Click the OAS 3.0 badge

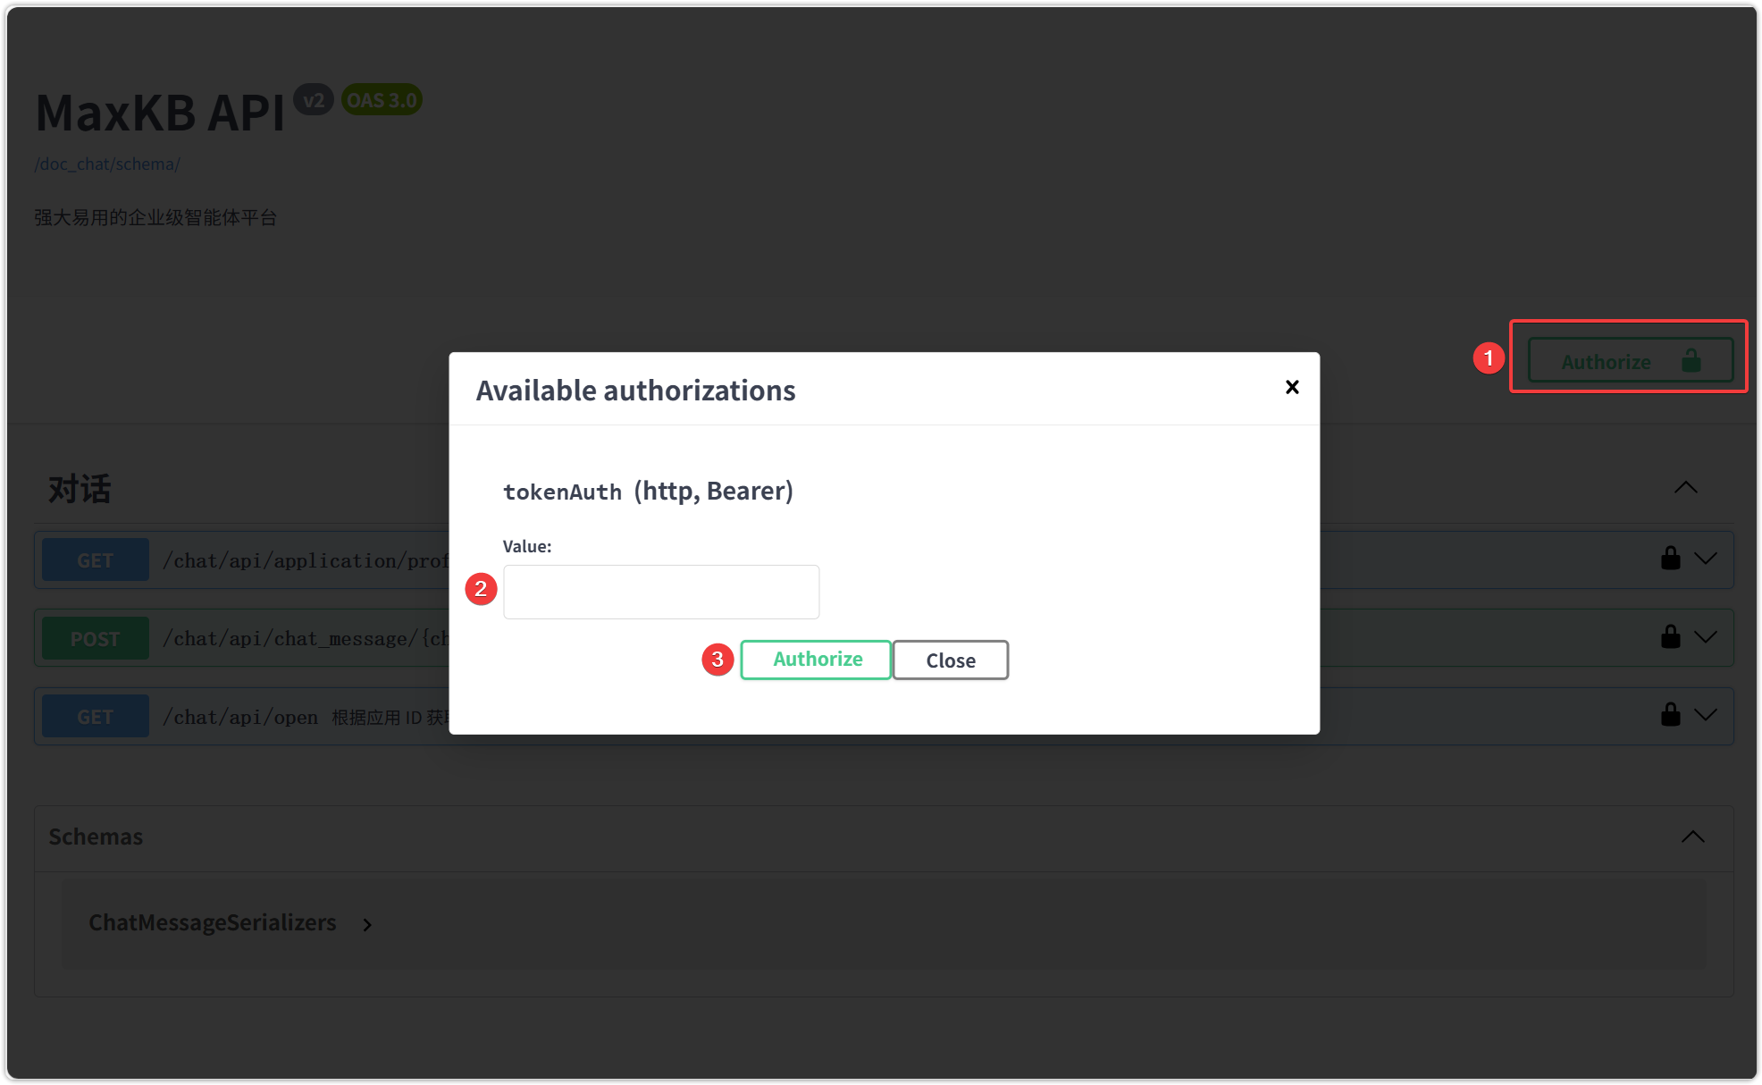tap(382, 100)
